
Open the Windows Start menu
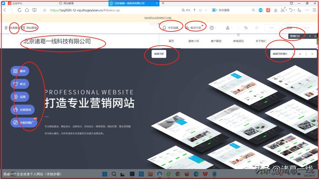105,174
